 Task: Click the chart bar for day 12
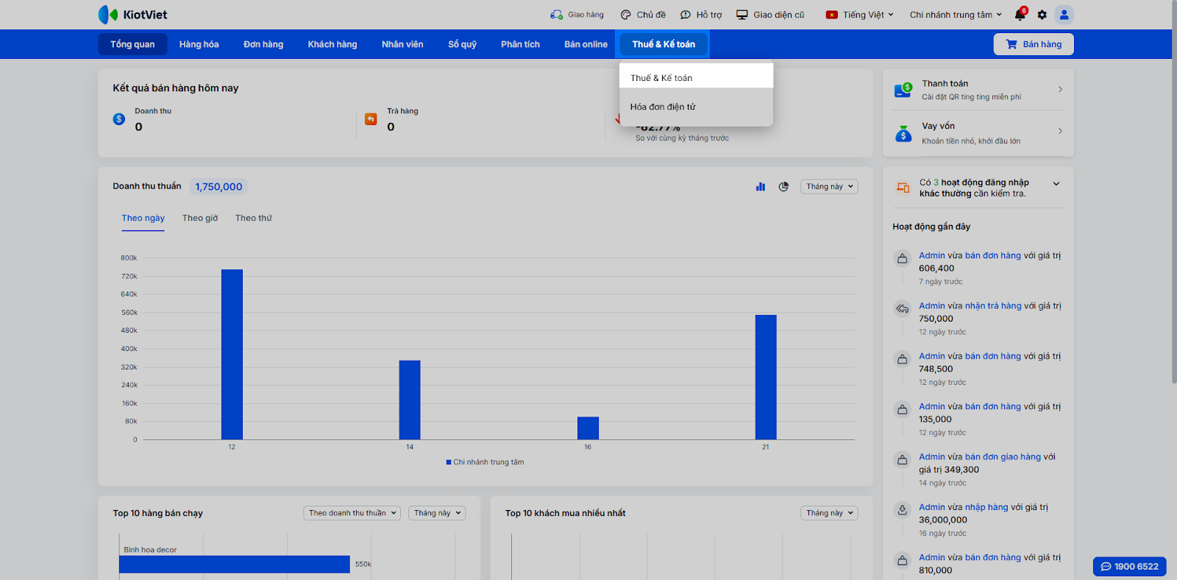coord(232,355)
